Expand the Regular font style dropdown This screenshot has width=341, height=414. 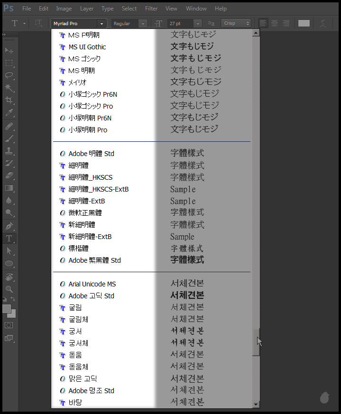pyautogui.click(x=143, y=23)
